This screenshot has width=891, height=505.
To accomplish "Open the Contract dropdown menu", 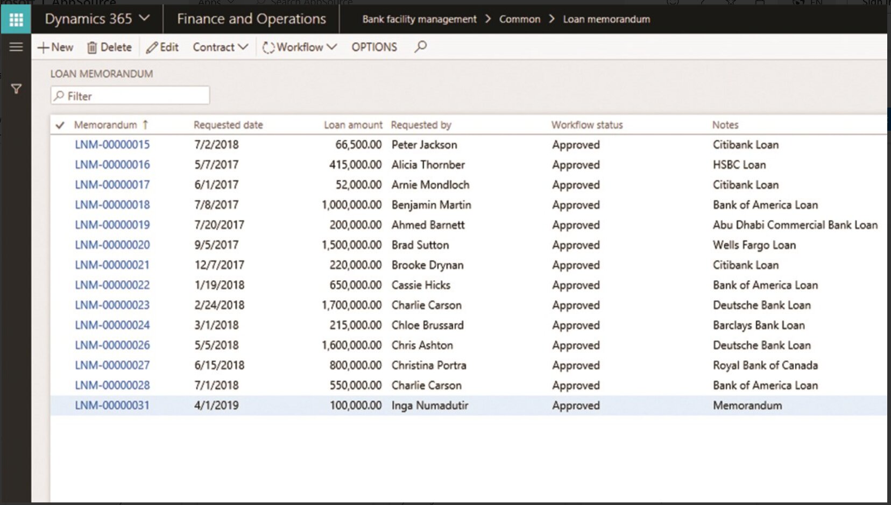I will click(220, 47).
